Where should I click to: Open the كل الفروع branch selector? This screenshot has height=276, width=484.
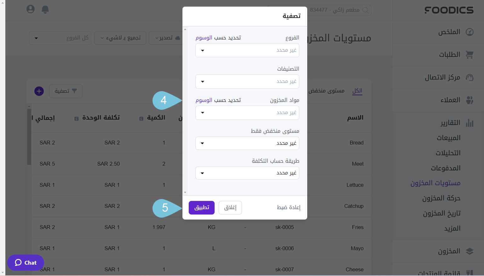pyautogui.click(x=60, y=38)
